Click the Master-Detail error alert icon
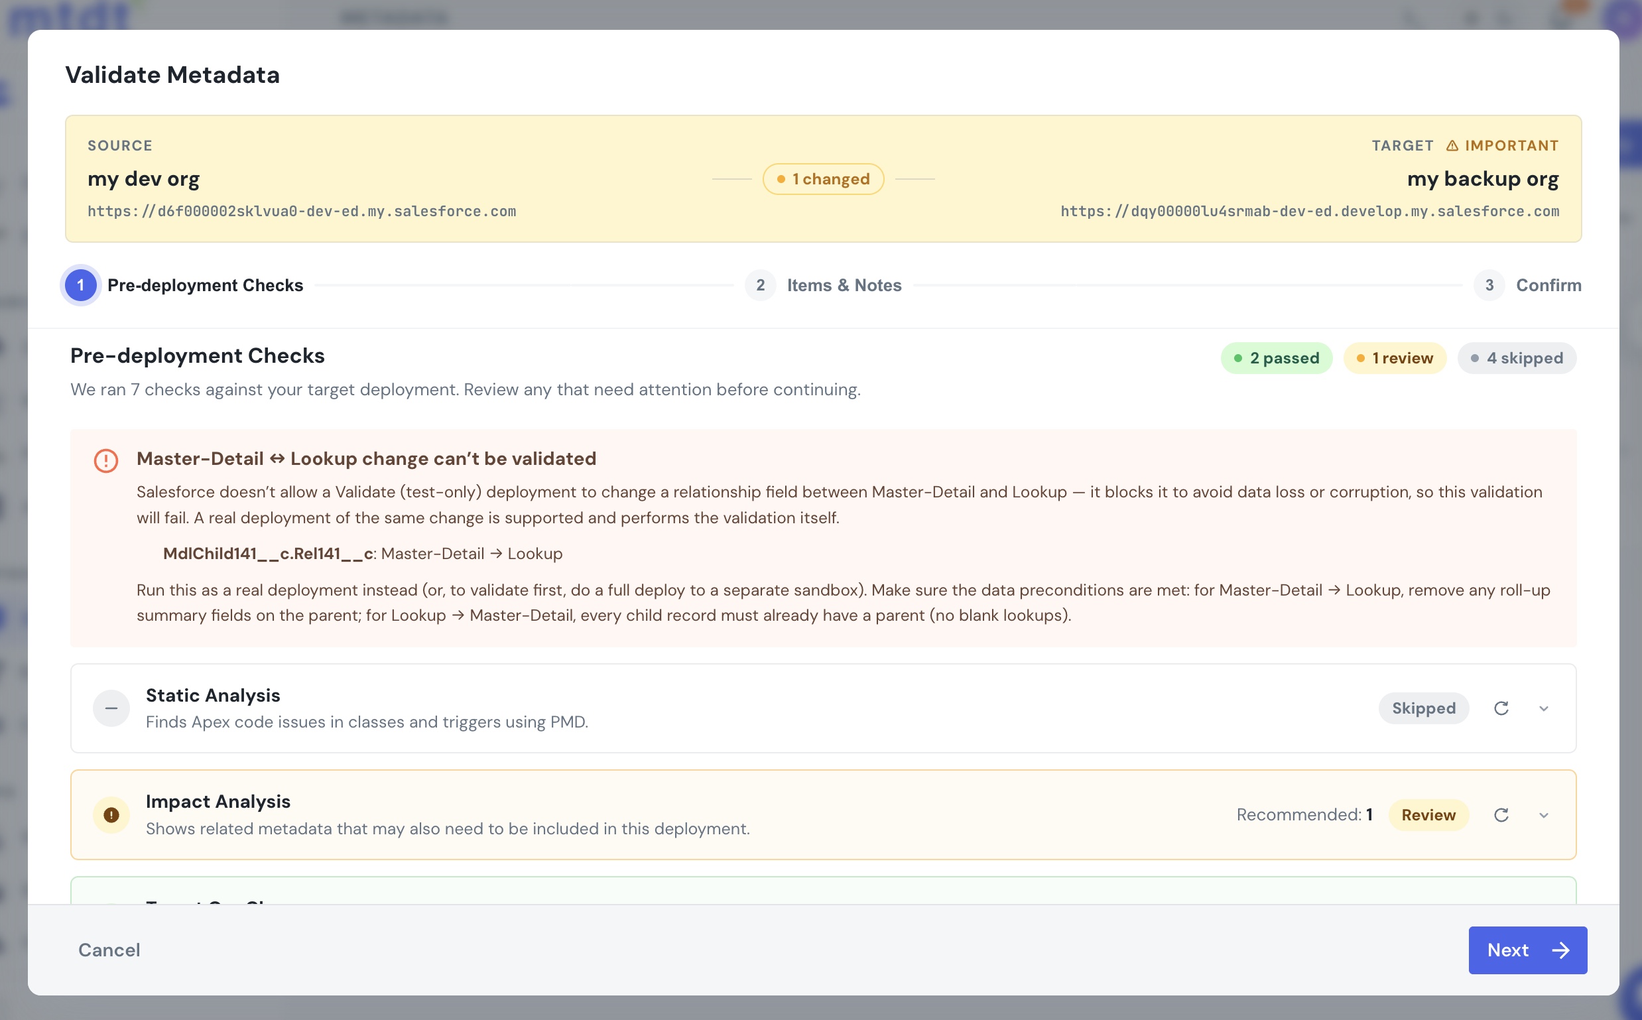The image size is (1642, 1020). 106,461
